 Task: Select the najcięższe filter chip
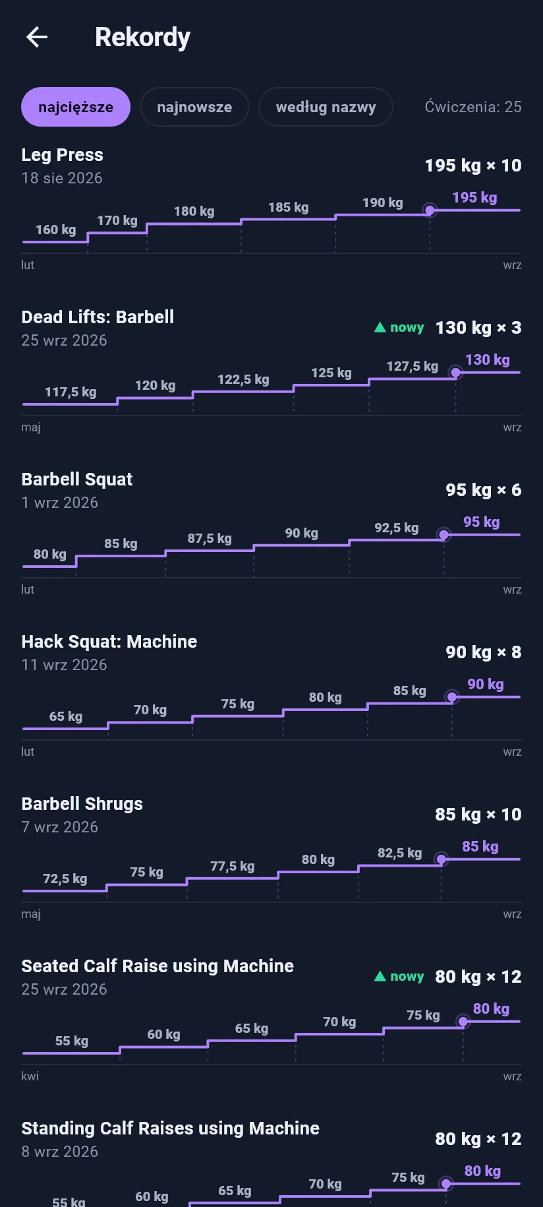(x=76, y=107)
